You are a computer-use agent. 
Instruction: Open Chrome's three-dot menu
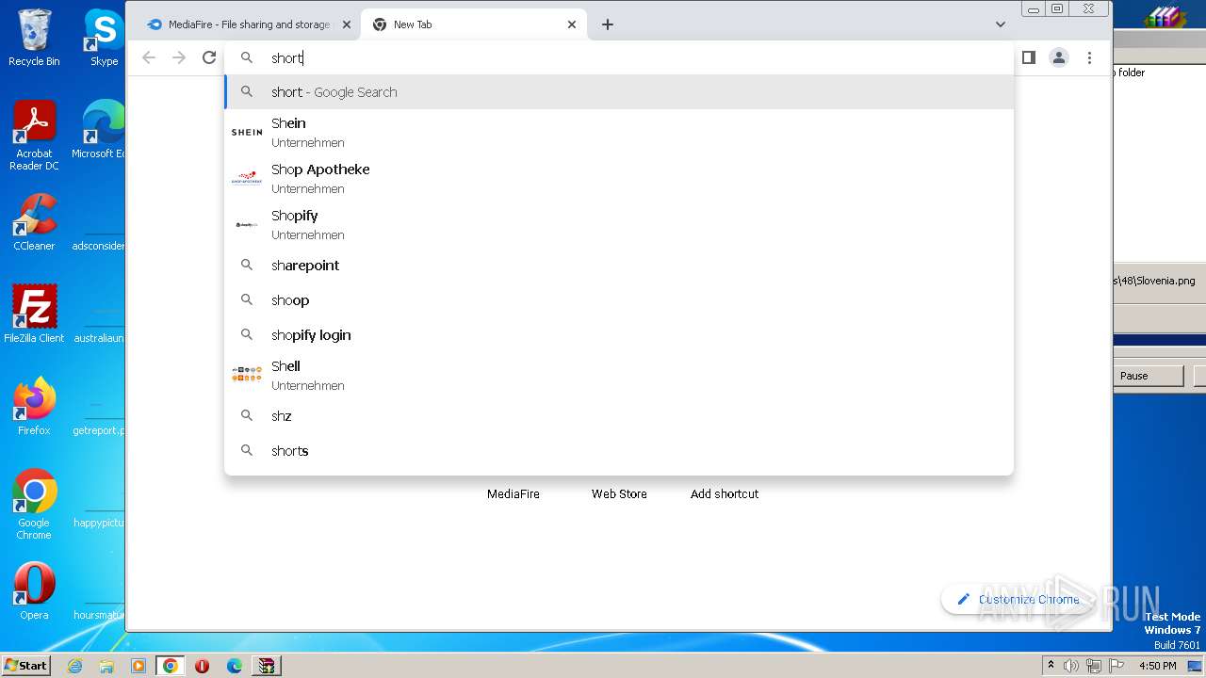tap(1089, 57)
